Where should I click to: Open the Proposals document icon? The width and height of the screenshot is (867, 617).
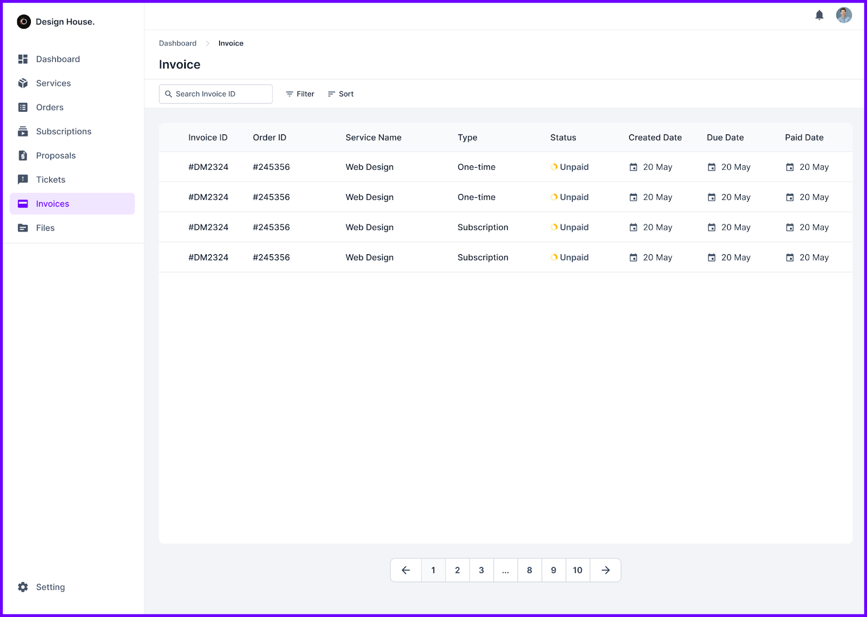point(23,156)
